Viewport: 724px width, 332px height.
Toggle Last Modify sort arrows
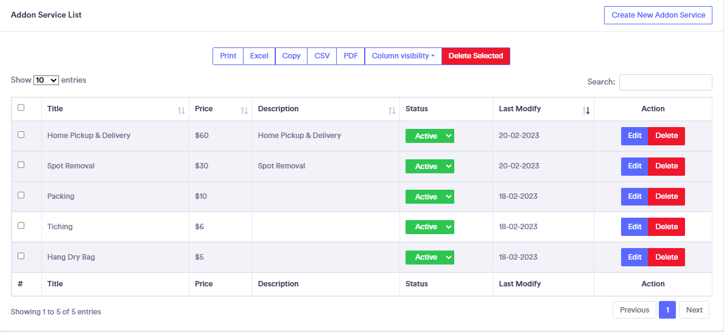586,110
